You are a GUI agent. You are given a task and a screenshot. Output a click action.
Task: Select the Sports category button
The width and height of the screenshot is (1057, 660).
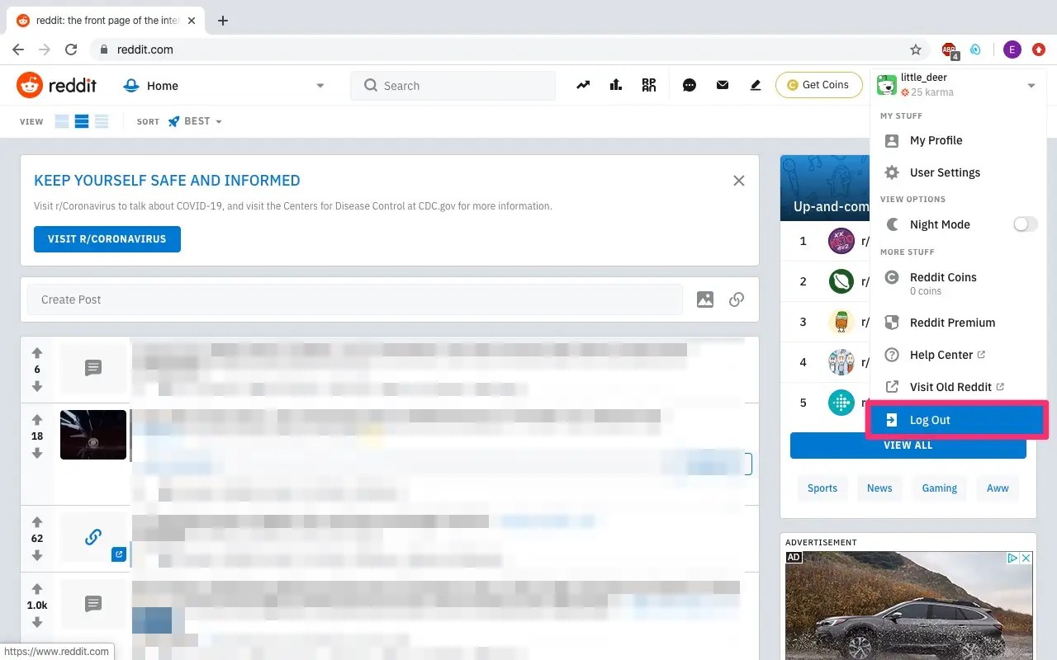(x=822, y=488)
